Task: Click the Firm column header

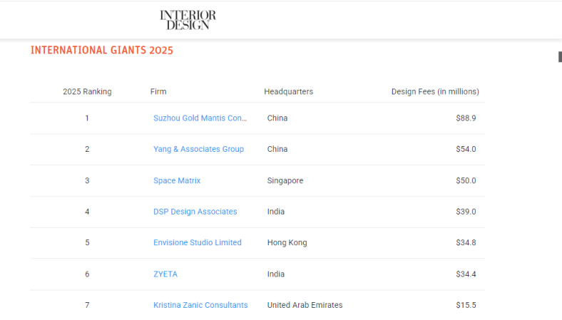Action: pyautogui.click(x=158, y=92)
